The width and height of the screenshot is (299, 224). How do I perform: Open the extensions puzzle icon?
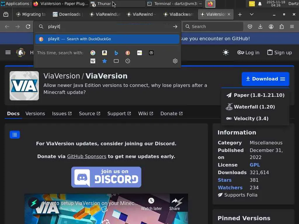(x=282, y=27)
